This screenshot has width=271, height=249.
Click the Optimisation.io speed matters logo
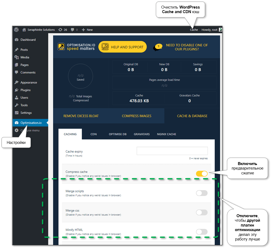click(76, 47)
